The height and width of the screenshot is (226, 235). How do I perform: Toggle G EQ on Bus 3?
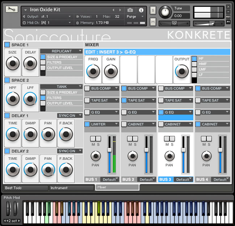(x=161, y=112)
